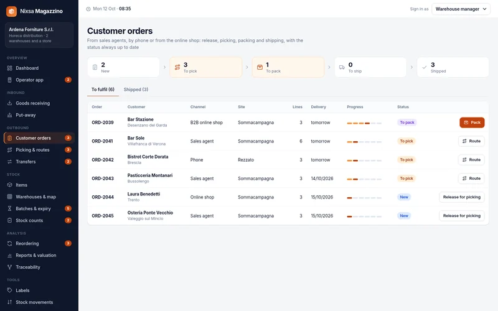Click the Status column header
This screenshot has height=311, width=498.
tap(403, 107)
